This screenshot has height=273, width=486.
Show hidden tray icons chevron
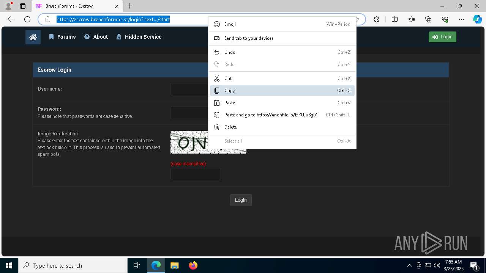click(x=409, y=265)
